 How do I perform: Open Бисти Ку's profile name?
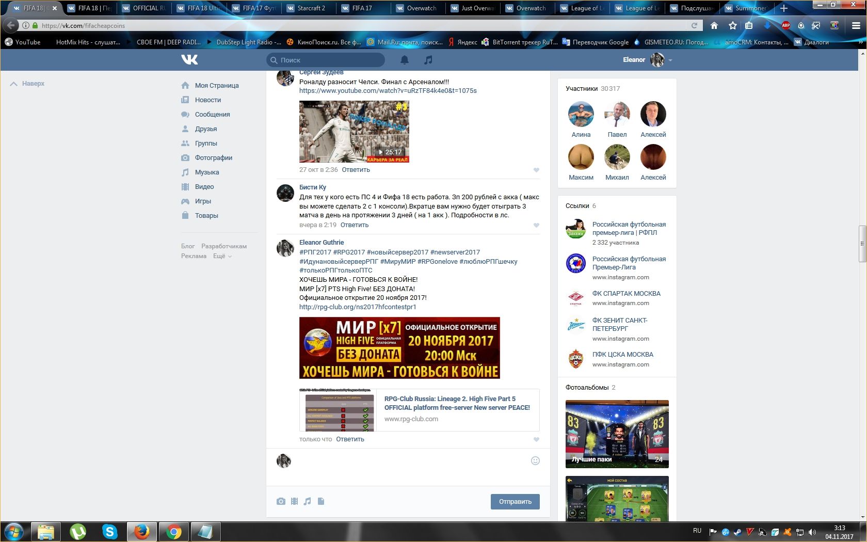click(313, 187)
